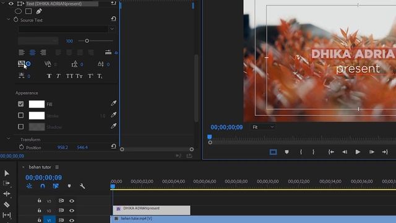The width and height of the screenshot is (396, 223).
Task: Select the Selection tool
Action: click(x=7, y=173)
